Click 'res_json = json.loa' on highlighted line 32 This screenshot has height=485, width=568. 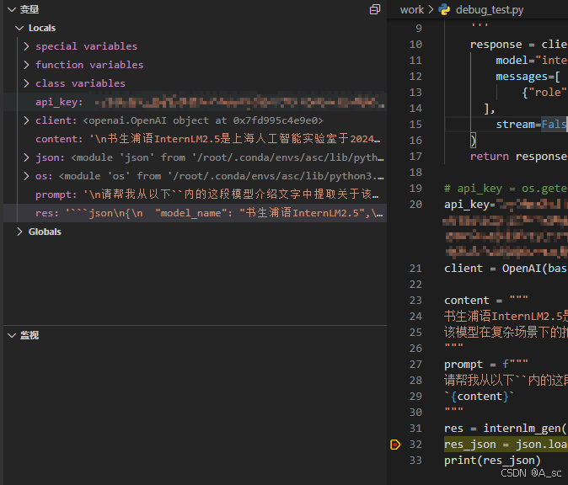click(506, 444)
